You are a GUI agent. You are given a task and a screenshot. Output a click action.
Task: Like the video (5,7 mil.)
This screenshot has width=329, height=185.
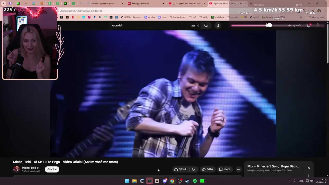pyautogui.click(x=181, y=169)
